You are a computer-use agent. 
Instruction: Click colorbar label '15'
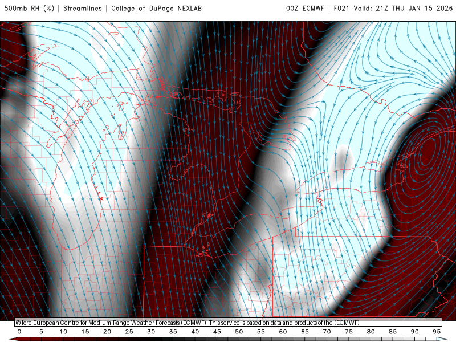click(x=85, y=332)
